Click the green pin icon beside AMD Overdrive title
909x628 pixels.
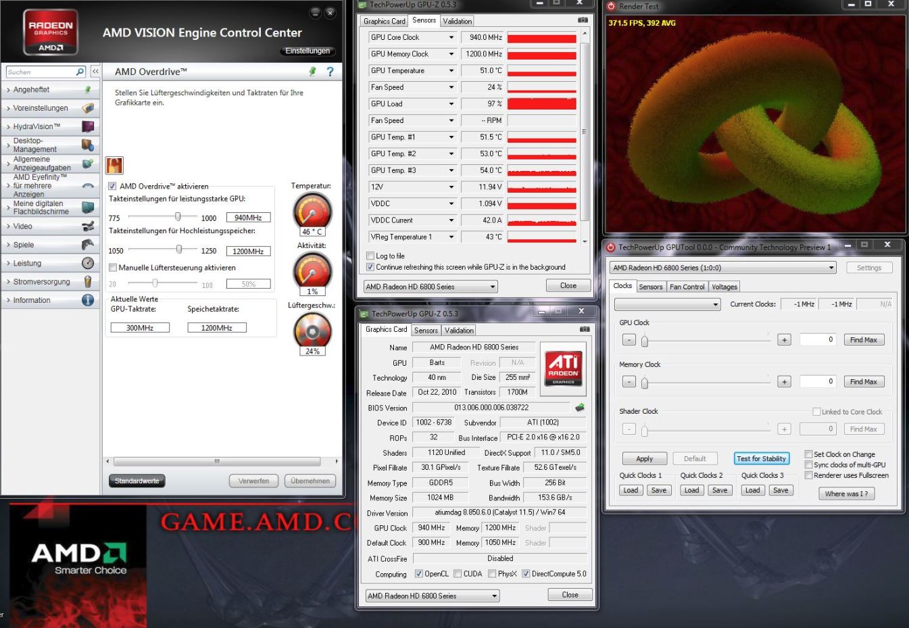coord(312,71)
